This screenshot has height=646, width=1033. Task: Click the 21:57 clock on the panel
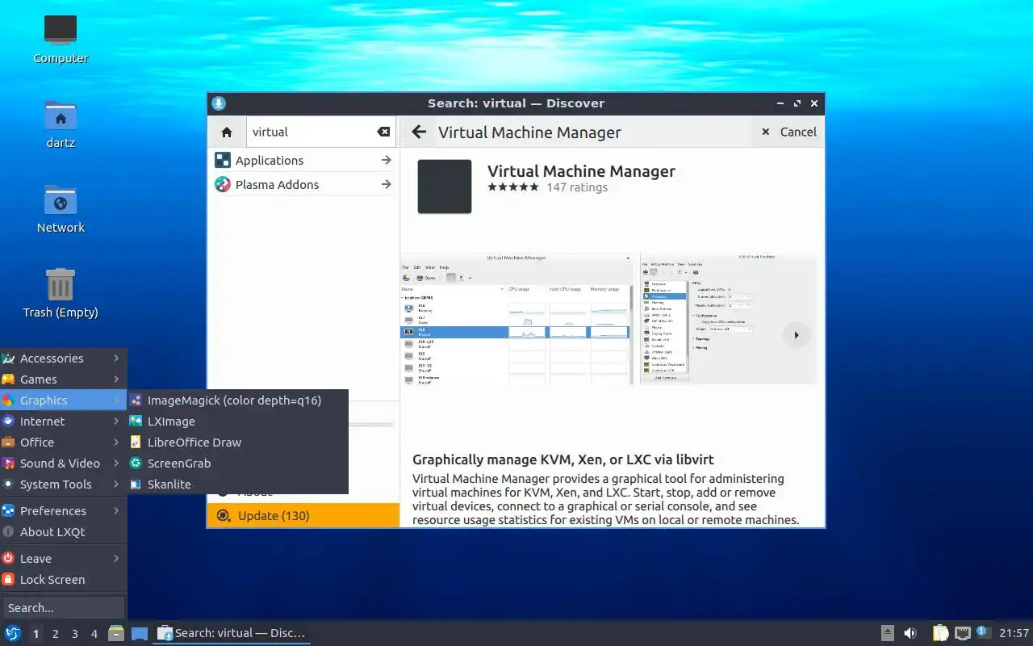(x=1014, y=633)
